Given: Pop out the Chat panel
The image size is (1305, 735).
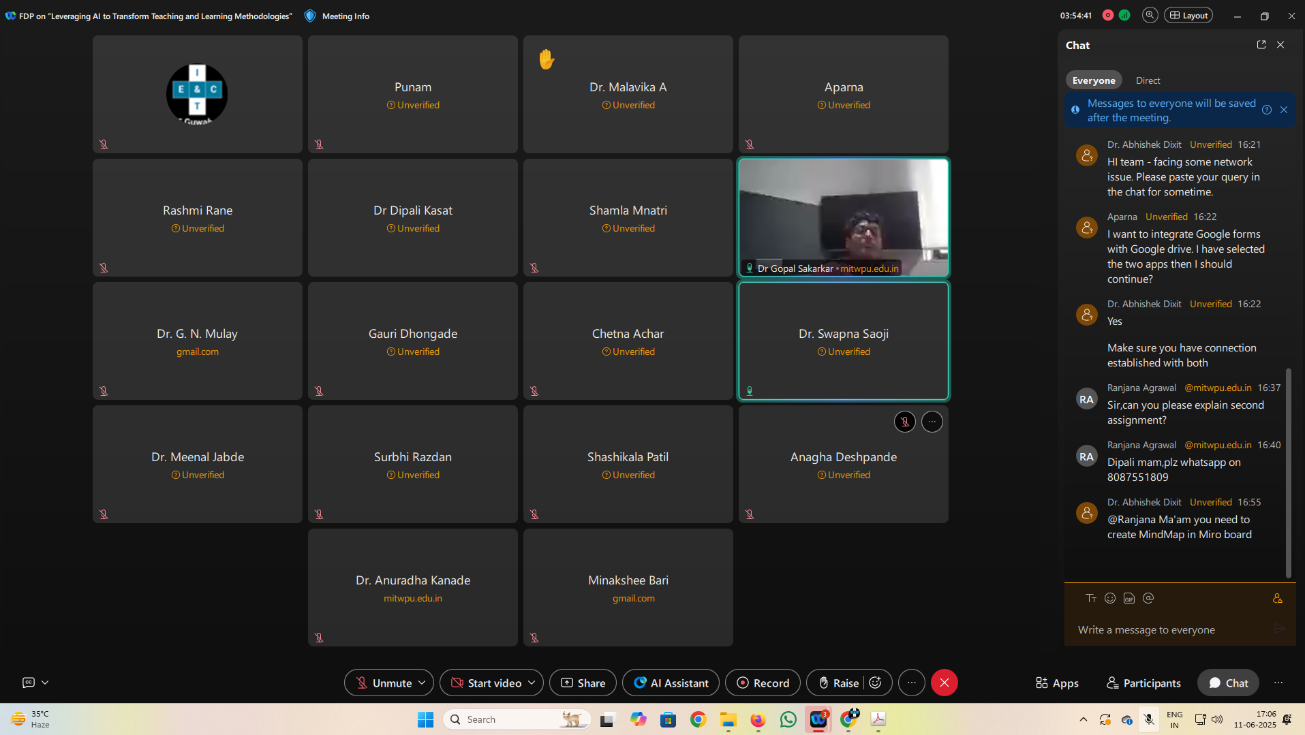Looking at the screenshot, I should tap(1261, 45).
